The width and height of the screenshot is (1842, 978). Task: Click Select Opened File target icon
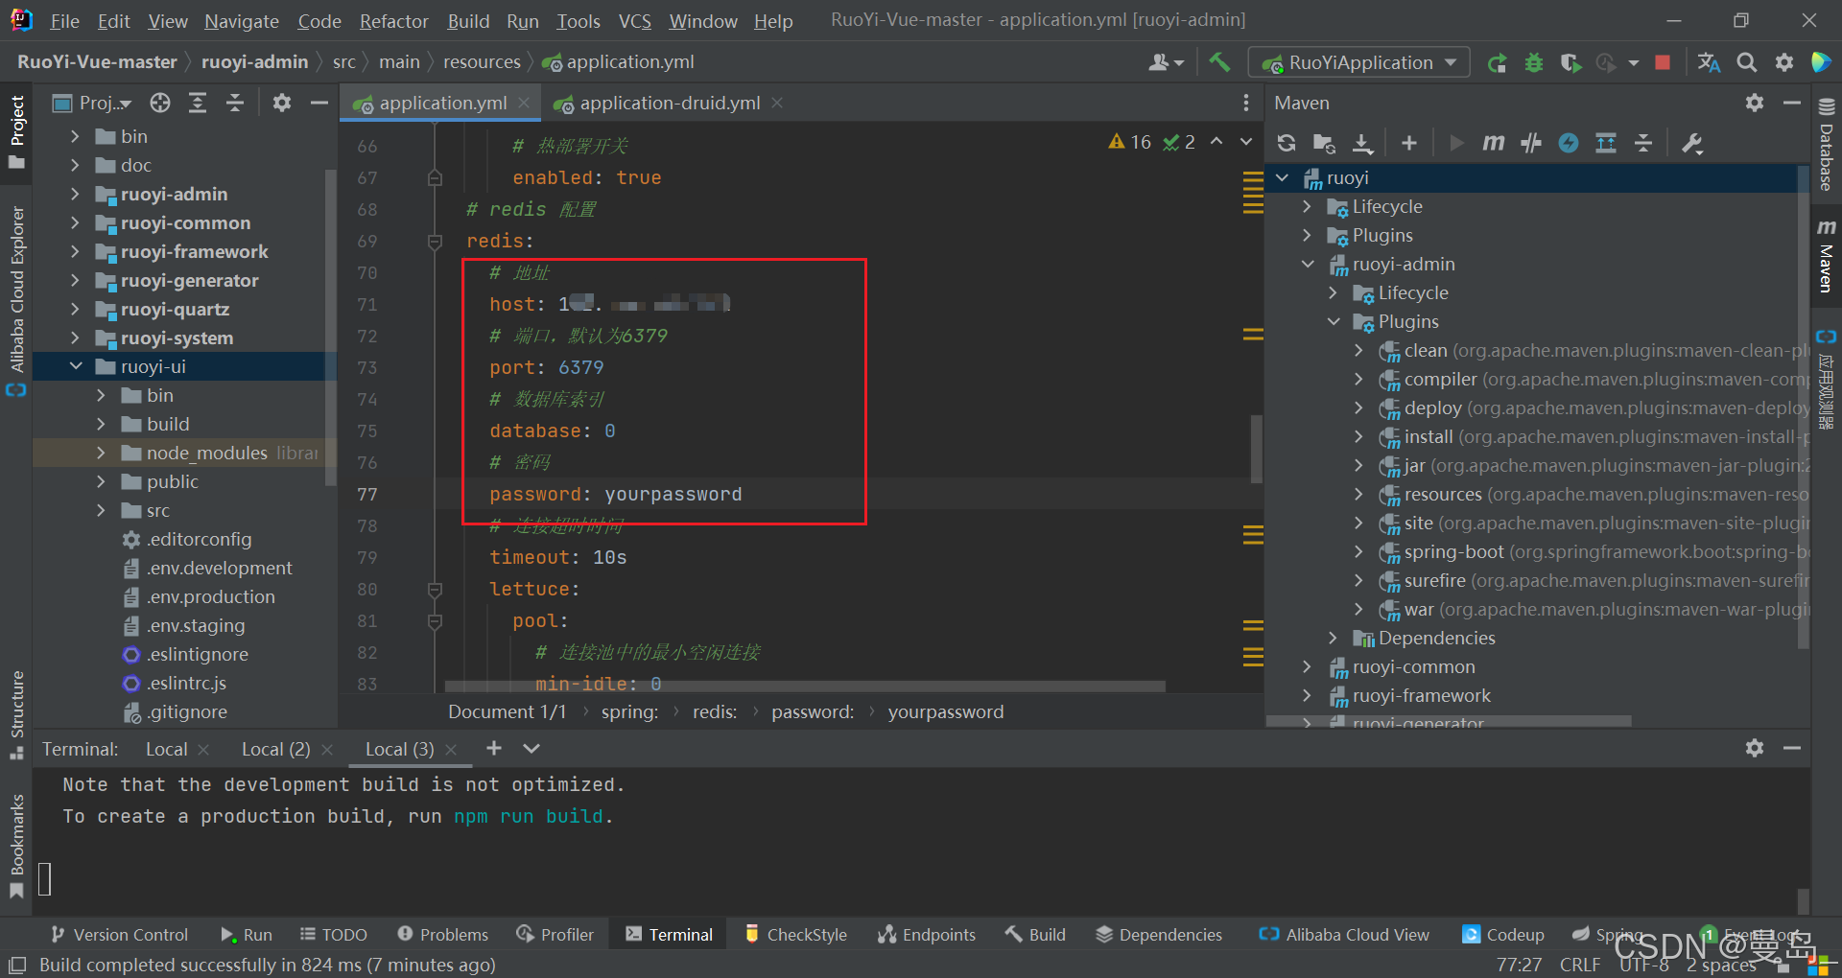pyautogui.click(x=160, y=104)
